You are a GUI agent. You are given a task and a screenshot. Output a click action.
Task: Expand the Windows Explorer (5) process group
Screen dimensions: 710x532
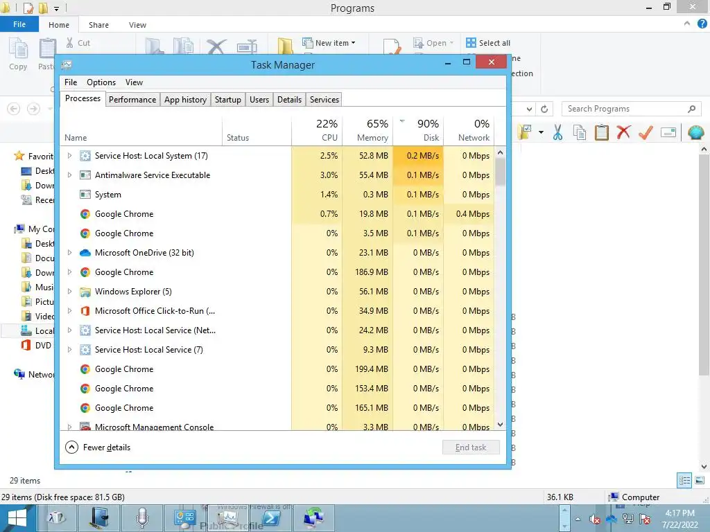(x=69, y=292)
